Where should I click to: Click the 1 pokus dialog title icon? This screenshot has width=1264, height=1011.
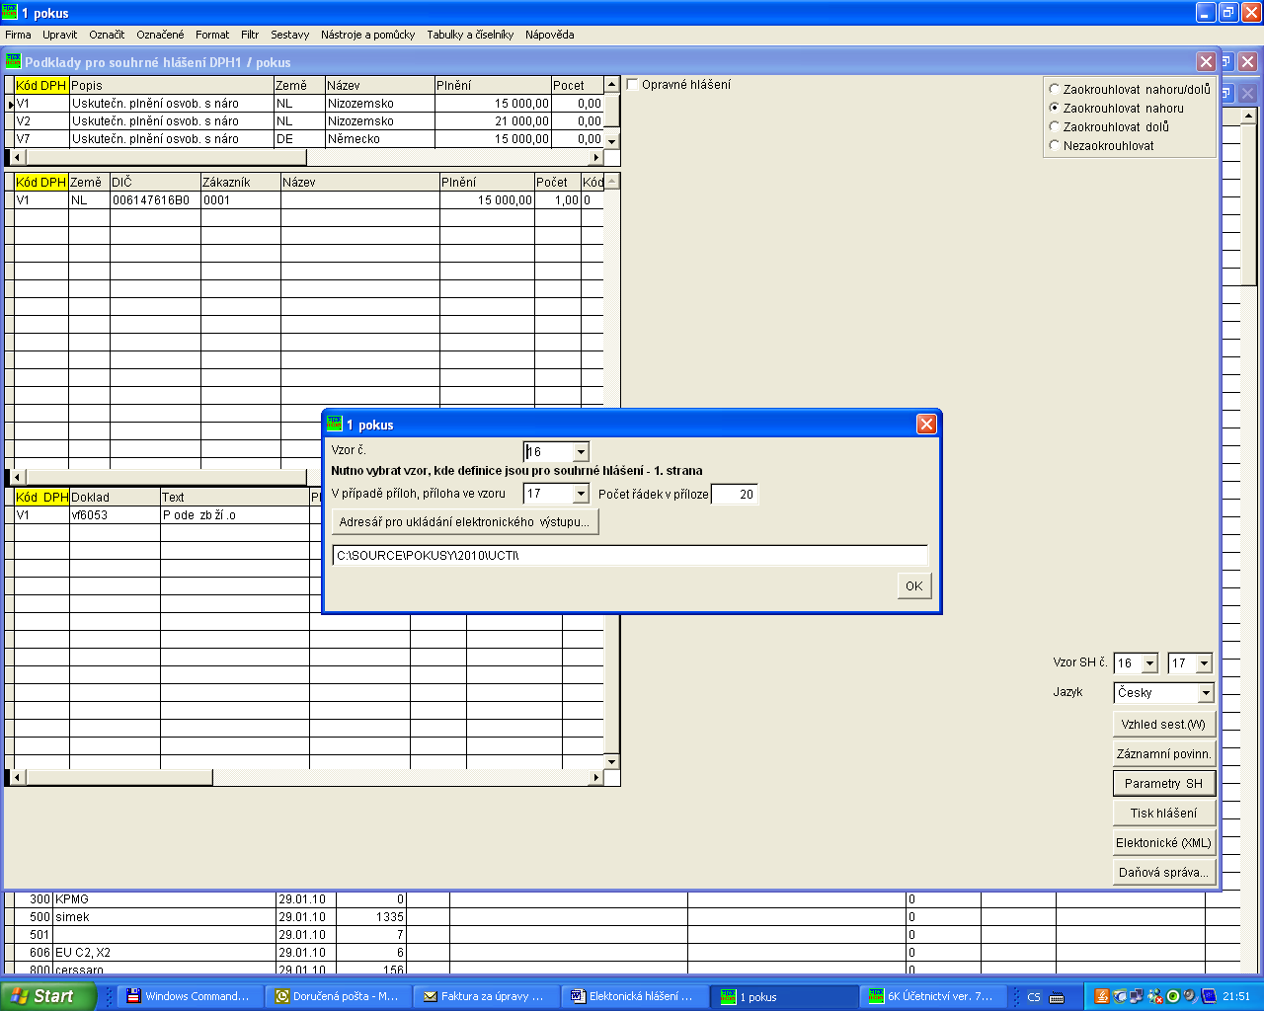pyautogui.click(x=335, y=425)
